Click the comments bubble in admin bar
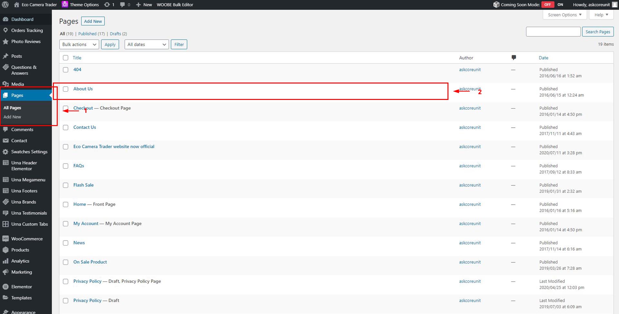The height and width of the screenshot is (314, 619). click(123, 5)
